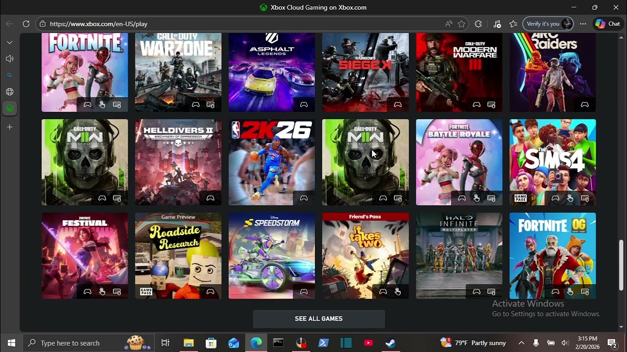The image size is (627, 352).
Task: Open the Disney Speedstorm game card
Action: coord(272,256)
